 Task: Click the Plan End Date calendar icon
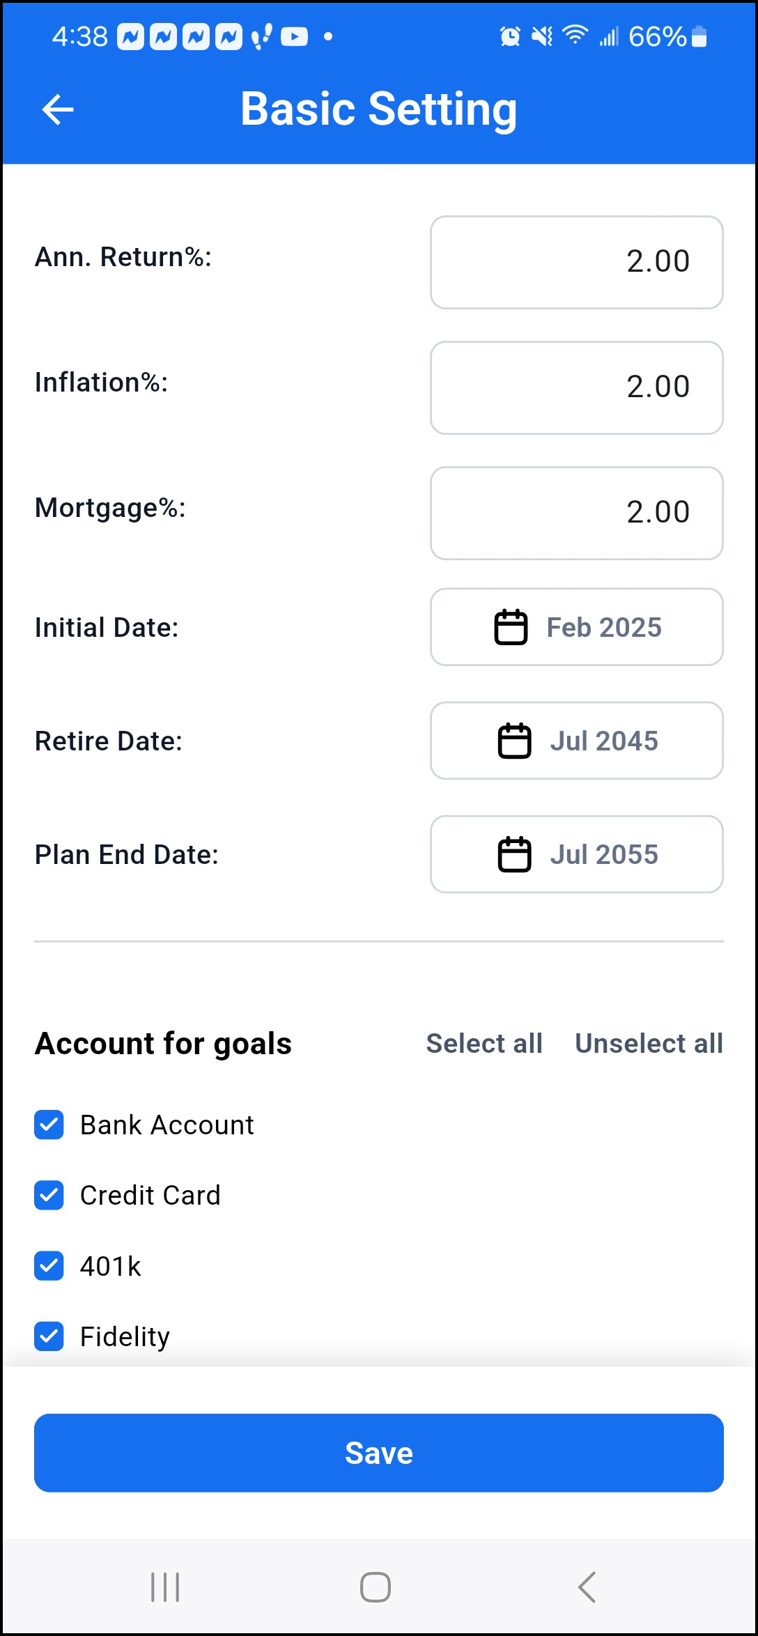pos(514,854)
